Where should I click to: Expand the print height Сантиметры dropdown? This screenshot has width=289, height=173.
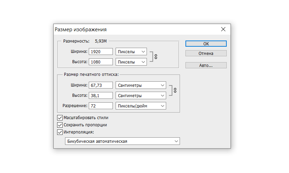point(141,95)
